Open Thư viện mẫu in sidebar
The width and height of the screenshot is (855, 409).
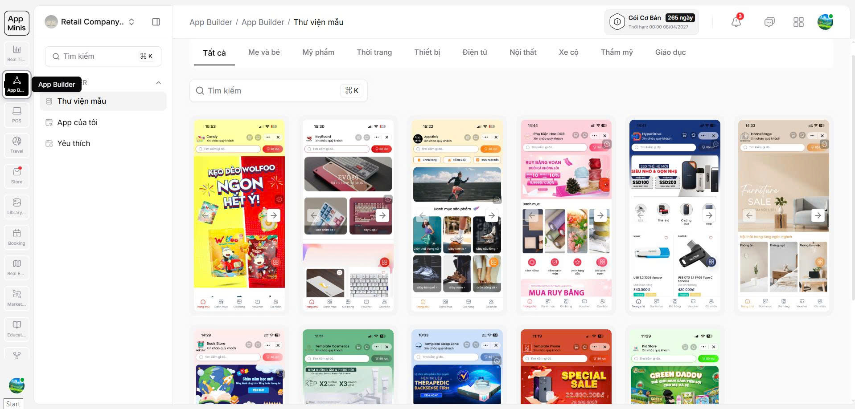[103, 101]
